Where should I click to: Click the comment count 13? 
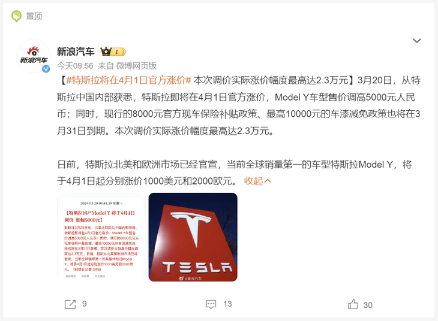coord(227,304)
